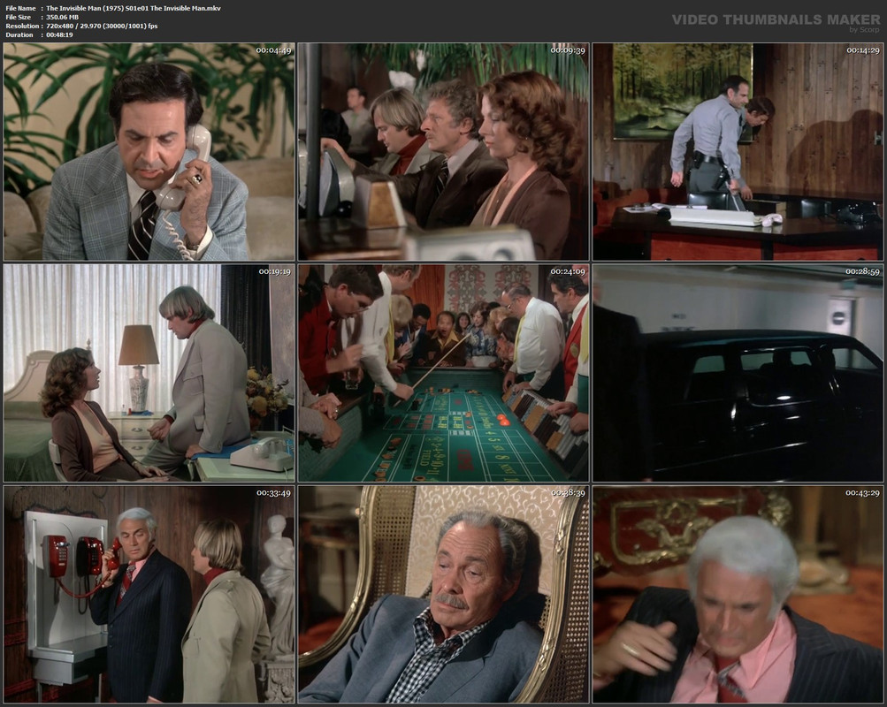This screenshot has width=887, height=707.
Task: Click the file name text ending in .mkv
Action: click(134, 9)
